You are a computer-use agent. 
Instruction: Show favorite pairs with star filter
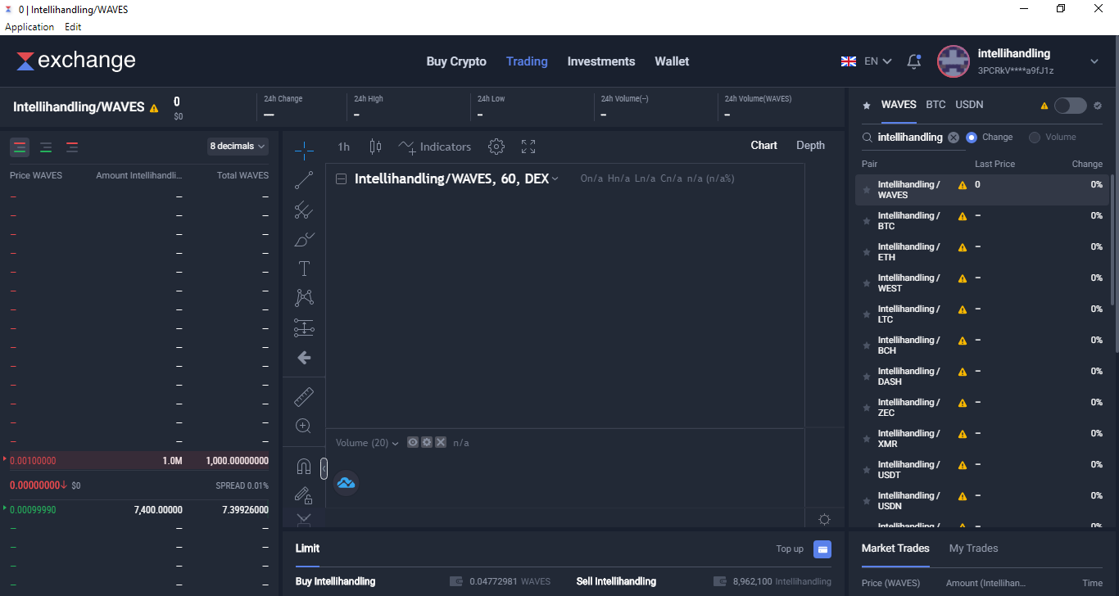click(867, 106)
